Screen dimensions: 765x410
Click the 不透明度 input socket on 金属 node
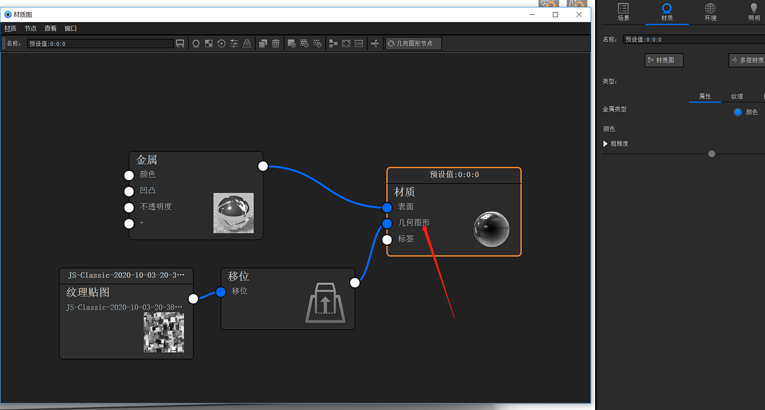[x=129, y=207]
